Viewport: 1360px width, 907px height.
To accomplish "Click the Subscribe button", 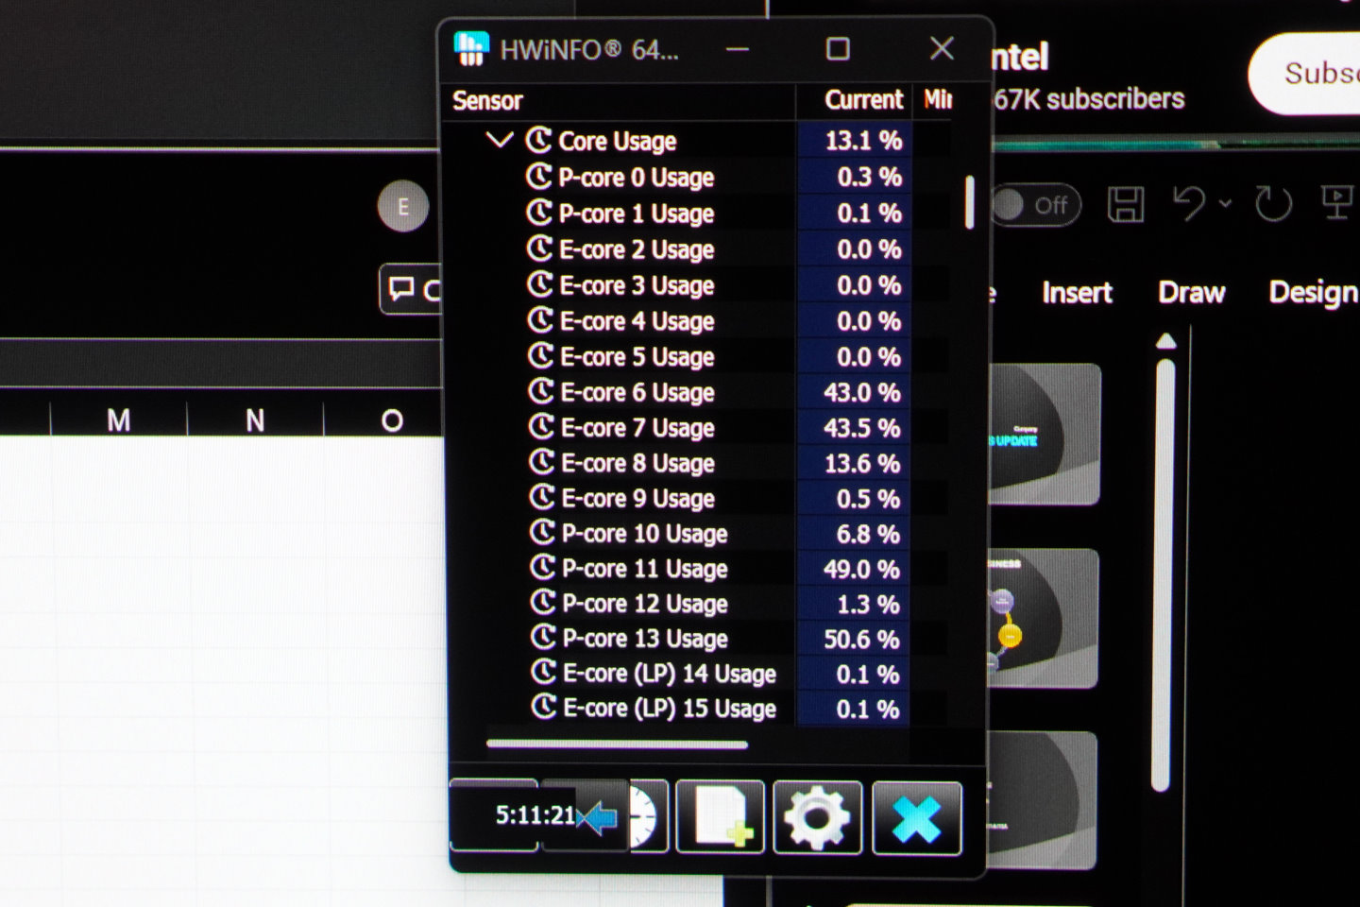I will [x=1313, y=74].
